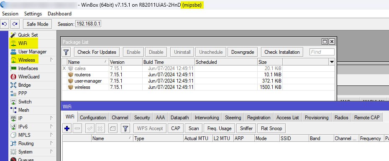Switch to the Radios tab
The width and height of the screenshot is (389, 161).
click(x=341, y=118)
